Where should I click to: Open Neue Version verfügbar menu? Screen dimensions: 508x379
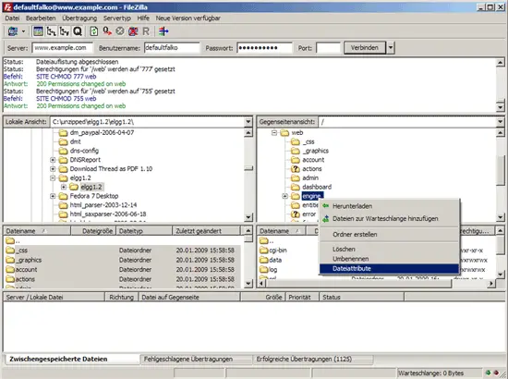click(187, 18)
